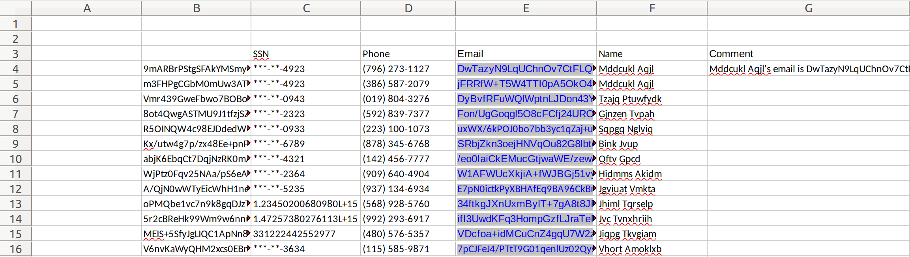
Task: Select the empty cell A1
Action: 86,24
